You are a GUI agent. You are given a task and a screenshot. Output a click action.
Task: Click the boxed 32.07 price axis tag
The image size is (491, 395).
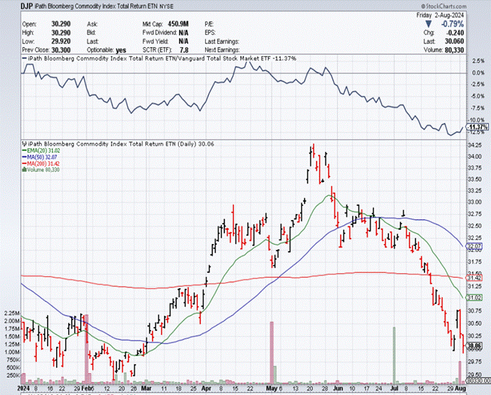pyautogui.click(x=474, y=246)
